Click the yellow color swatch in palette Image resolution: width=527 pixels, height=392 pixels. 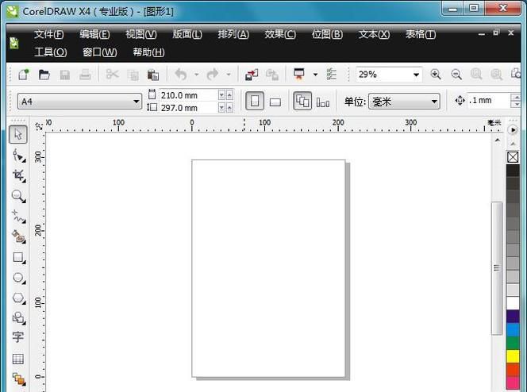pyautogui.click(x=513, y=357)
